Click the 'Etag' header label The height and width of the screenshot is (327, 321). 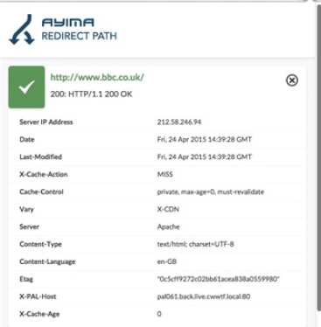[26, 279]
